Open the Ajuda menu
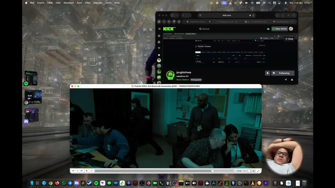The height and width of the screenshot is (188, 335). tap(117, 3)
